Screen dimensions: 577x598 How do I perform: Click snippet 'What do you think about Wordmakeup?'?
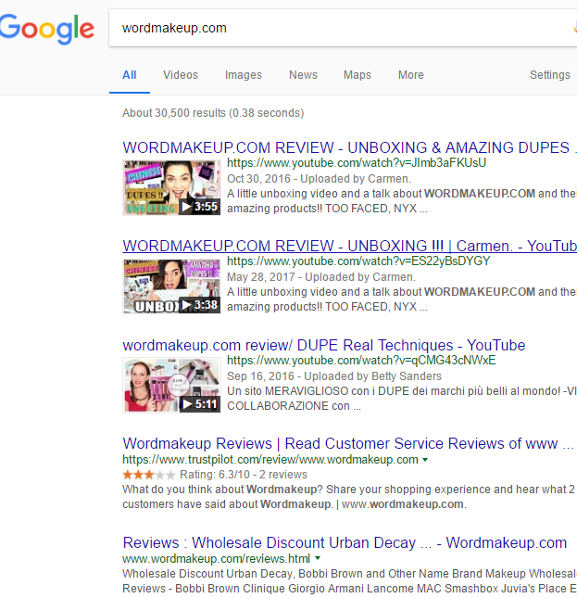click(x=348, y=497)
